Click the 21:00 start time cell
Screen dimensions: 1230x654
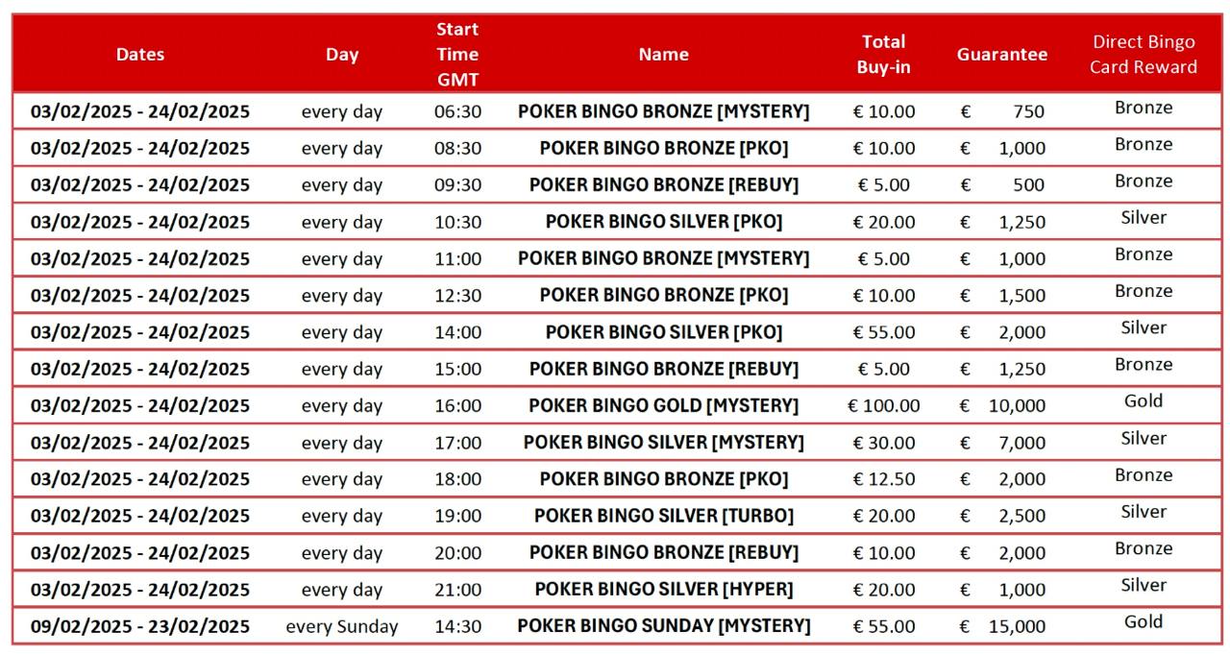point(457,590)
